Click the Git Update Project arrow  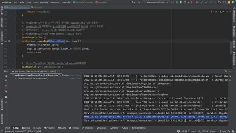(x=202, y=3)
